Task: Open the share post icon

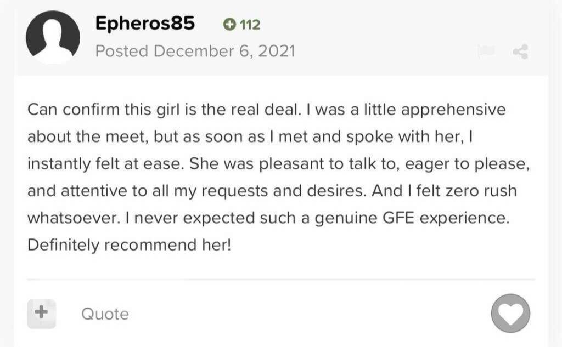Action: pyautogui.click(x=520, y=52)
